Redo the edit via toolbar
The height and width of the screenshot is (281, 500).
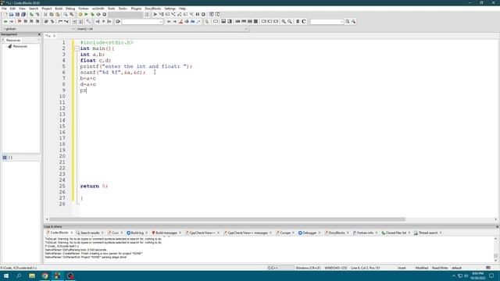coord(37,14)
